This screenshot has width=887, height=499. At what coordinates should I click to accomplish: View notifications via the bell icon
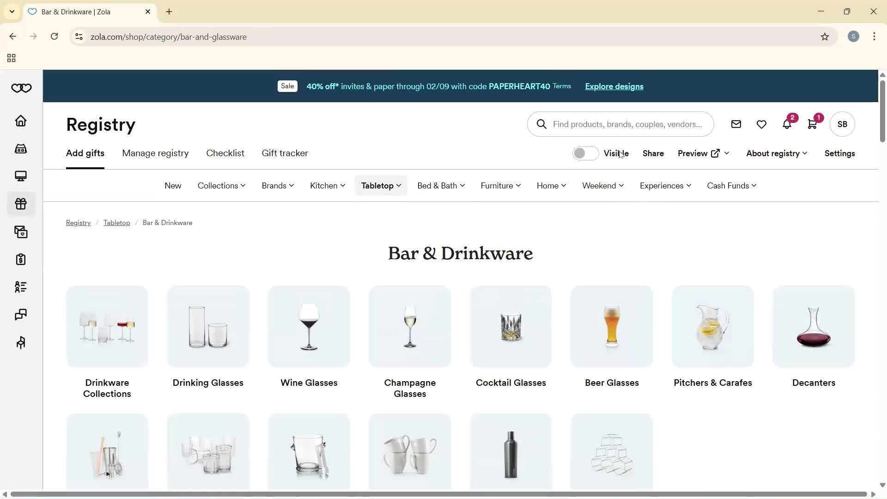pos(787,124)
